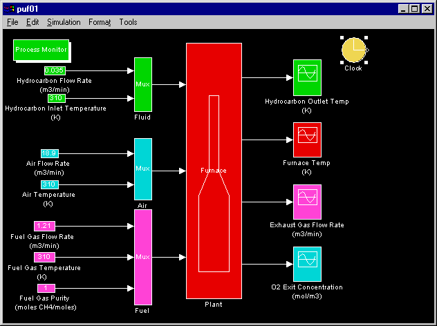This screenshot has width=437, height=326.
Task: Open the Hydrocarbon Outlet Temp scope
Action: [x=307, y=77]
